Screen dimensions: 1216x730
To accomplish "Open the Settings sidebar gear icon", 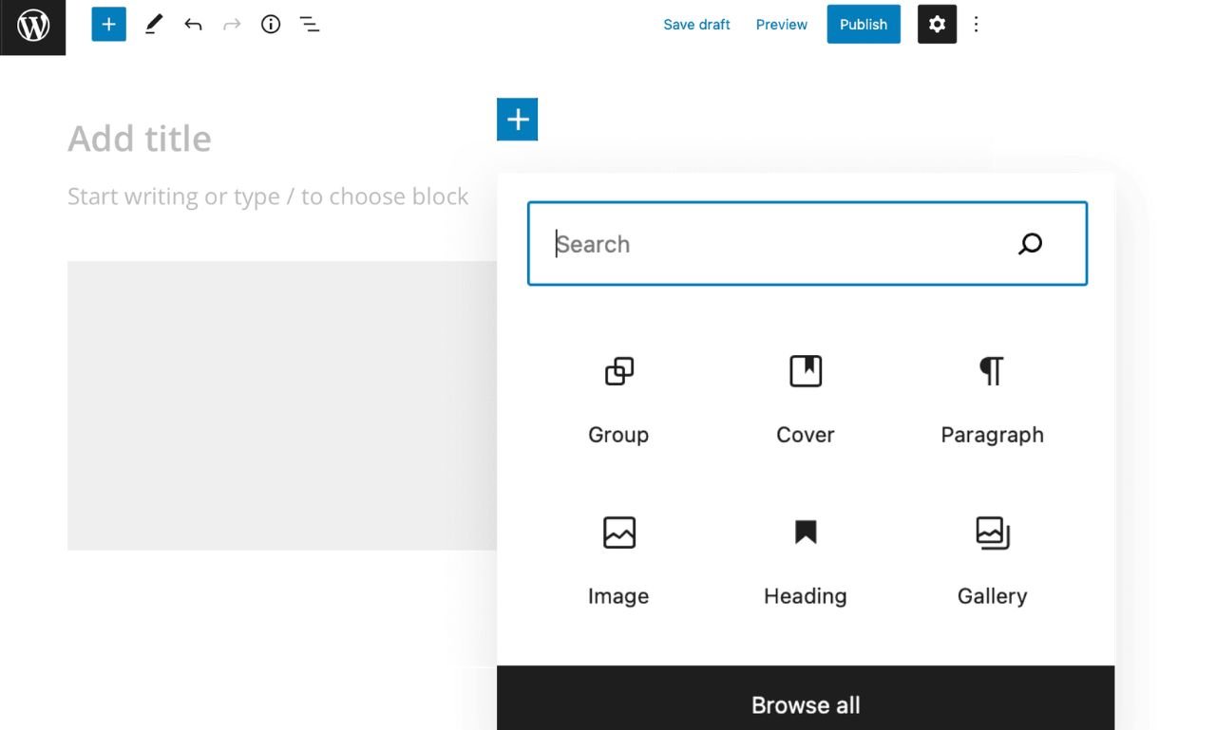I will [937, 24].
